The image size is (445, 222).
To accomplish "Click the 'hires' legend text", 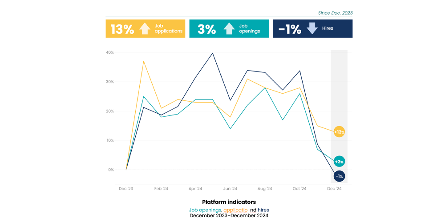I will click(x=262, y=210).
